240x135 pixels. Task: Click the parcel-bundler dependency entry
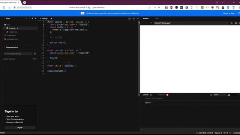(x=9, y=59)
